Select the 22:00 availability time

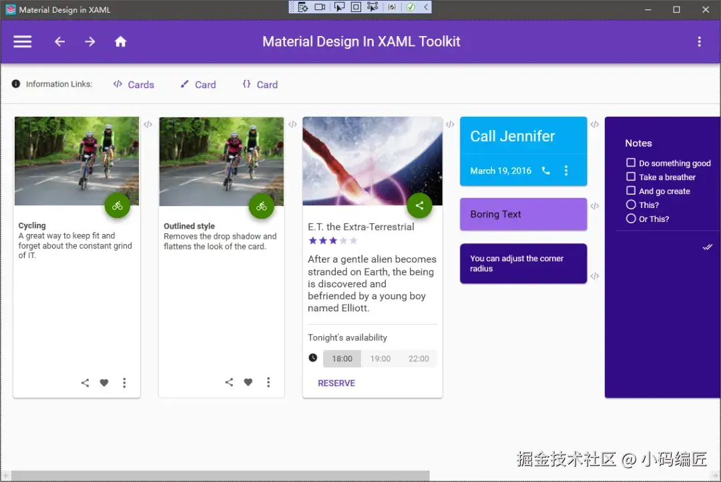(419, 359)
